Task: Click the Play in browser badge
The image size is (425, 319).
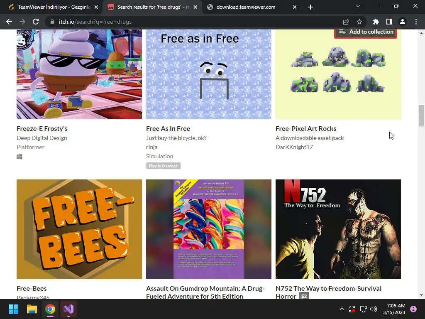Action: (x=163, y=166)
